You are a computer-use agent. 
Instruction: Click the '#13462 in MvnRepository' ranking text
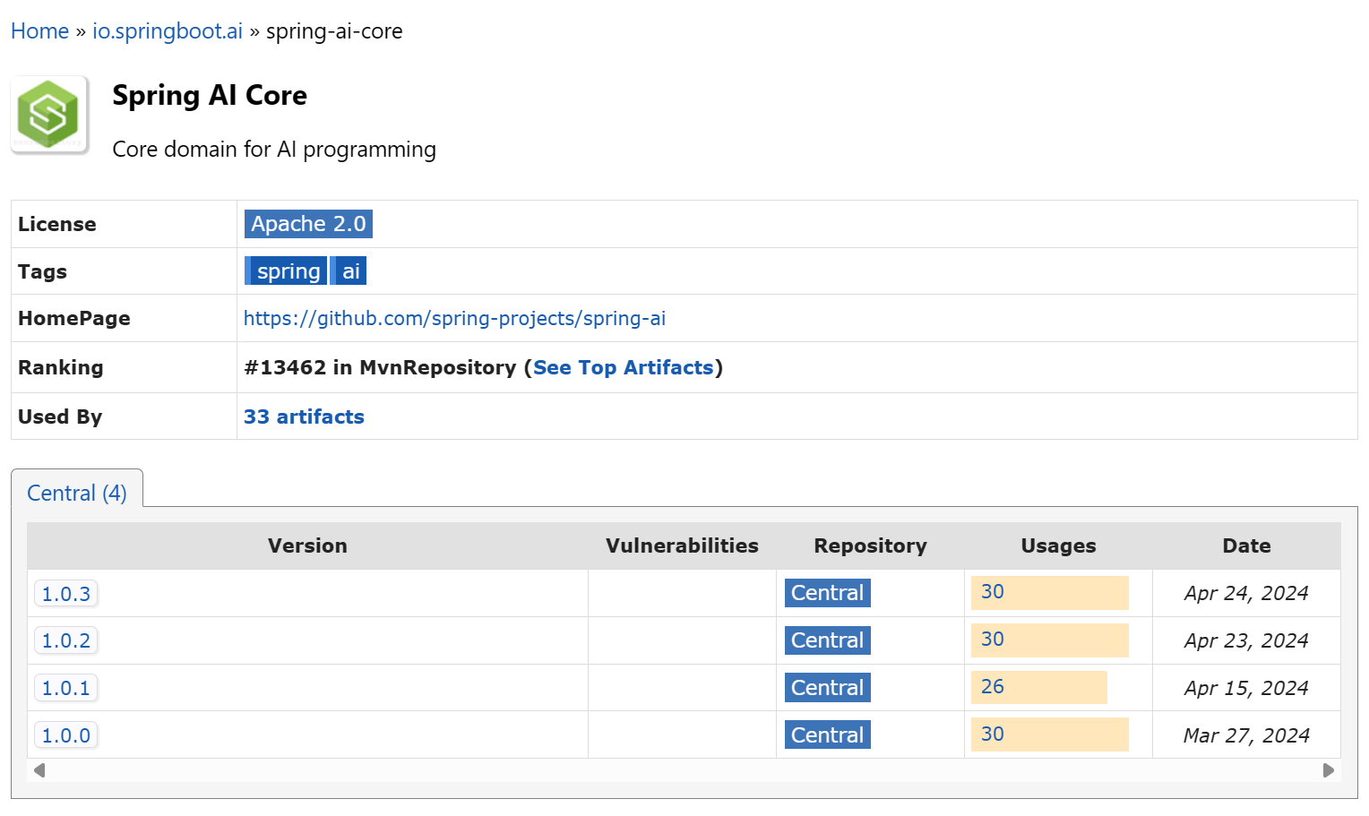tap(380, 367)
